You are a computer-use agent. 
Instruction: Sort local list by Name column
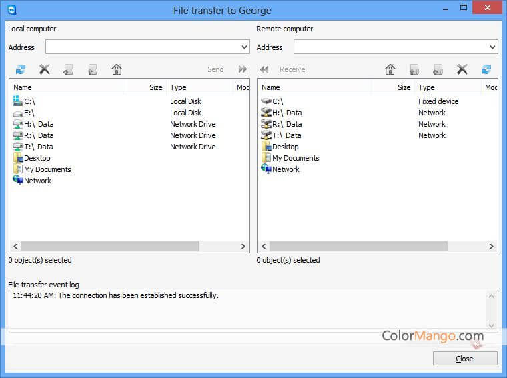point(67,87)
